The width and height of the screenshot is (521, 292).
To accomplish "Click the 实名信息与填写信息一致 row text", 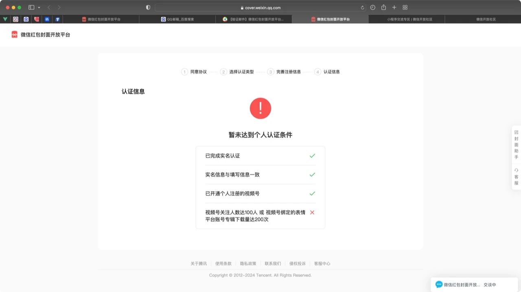I will 232,175.
